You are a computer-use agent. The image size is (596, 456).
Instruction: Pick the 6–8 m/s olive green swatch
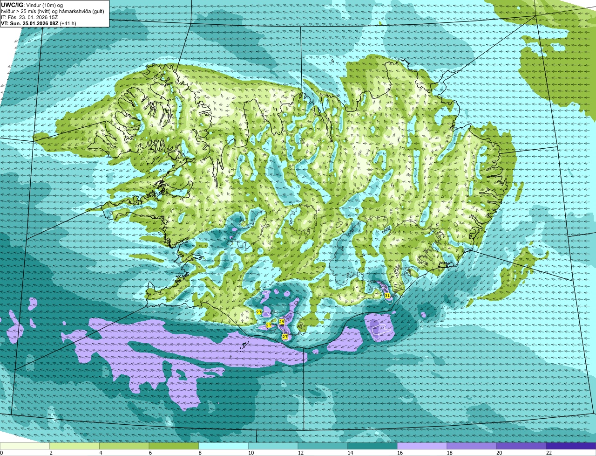coord(174,446)
